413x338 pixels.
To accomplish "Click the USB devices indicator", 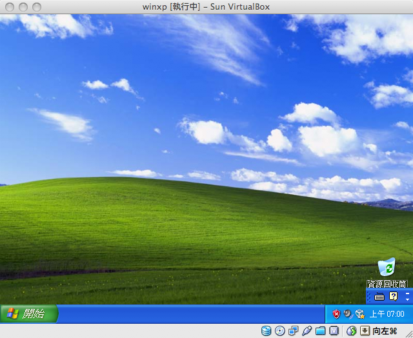I will 307,331.
